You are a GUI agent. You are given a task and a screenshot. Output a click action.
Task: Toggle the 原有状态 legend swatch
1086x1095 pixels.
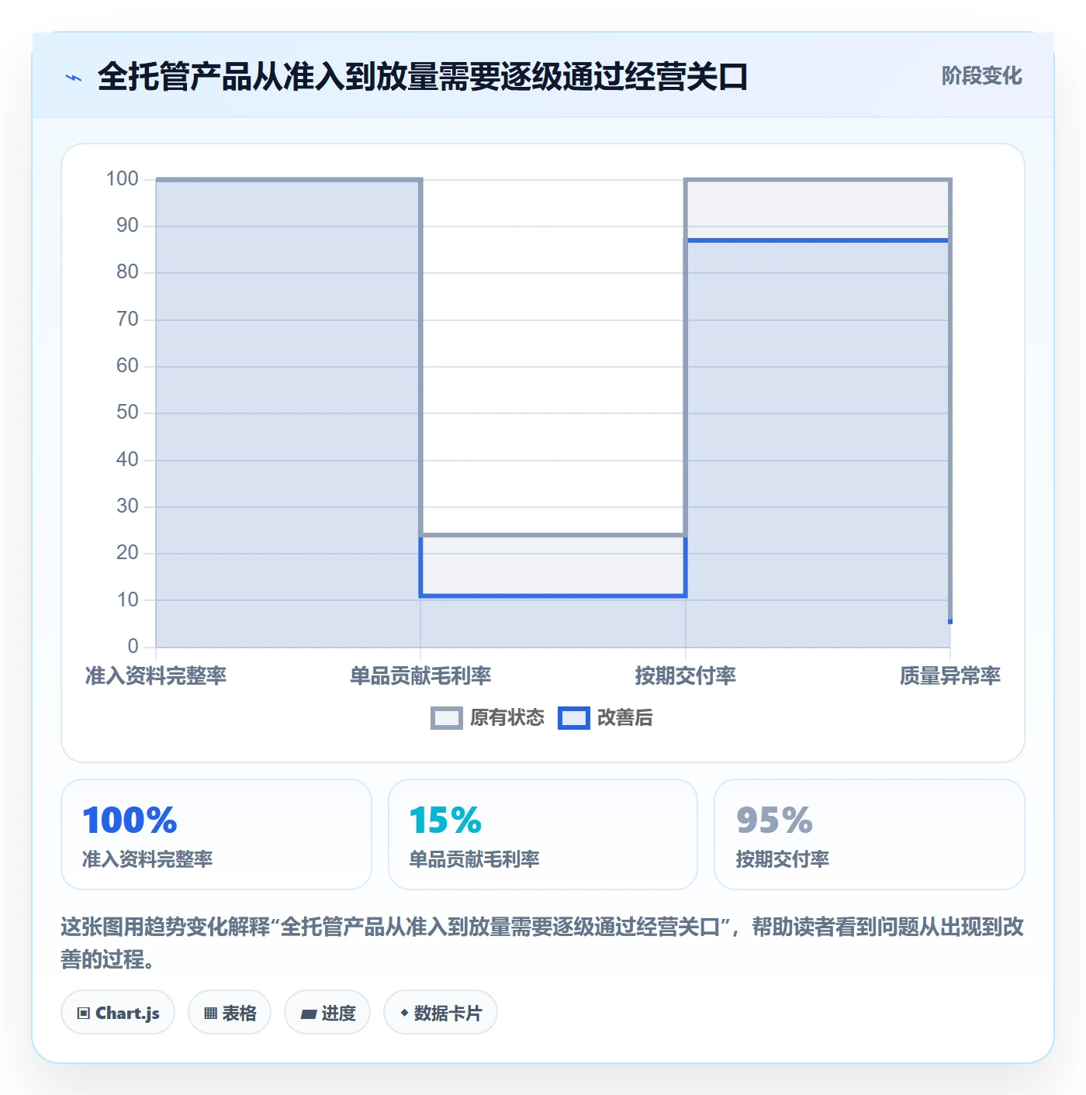point(446,718)
